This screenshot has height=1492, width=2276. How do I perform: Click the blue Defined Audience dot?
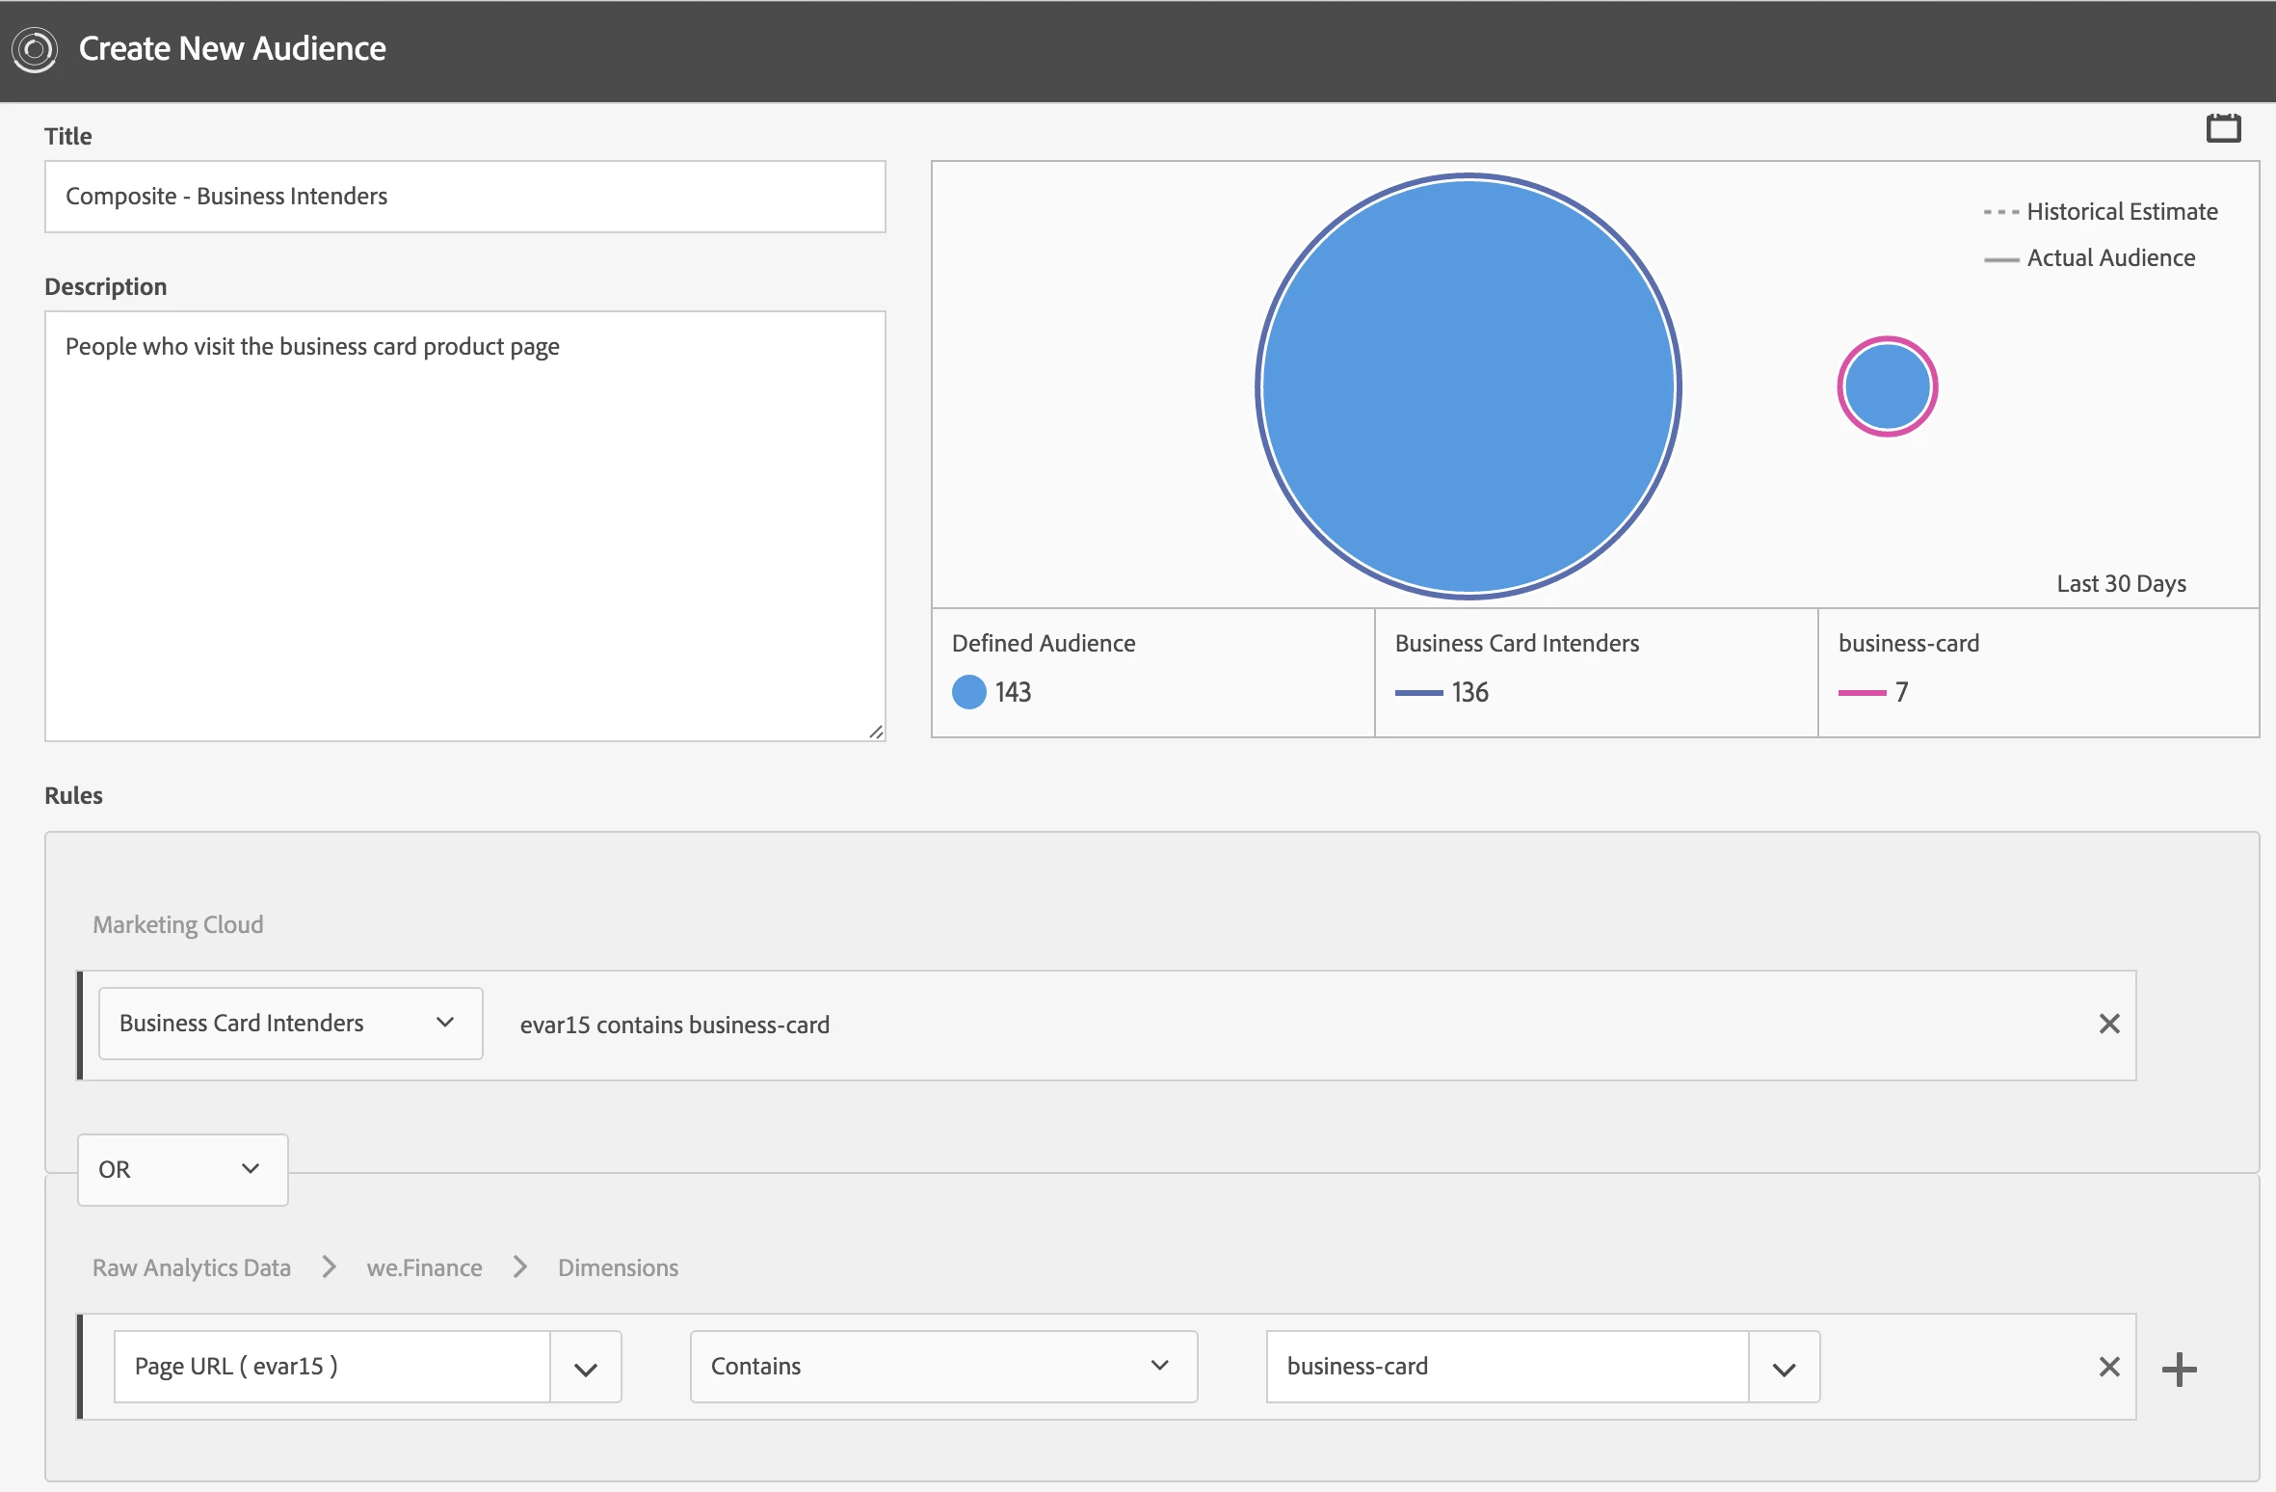pos(968,692)
